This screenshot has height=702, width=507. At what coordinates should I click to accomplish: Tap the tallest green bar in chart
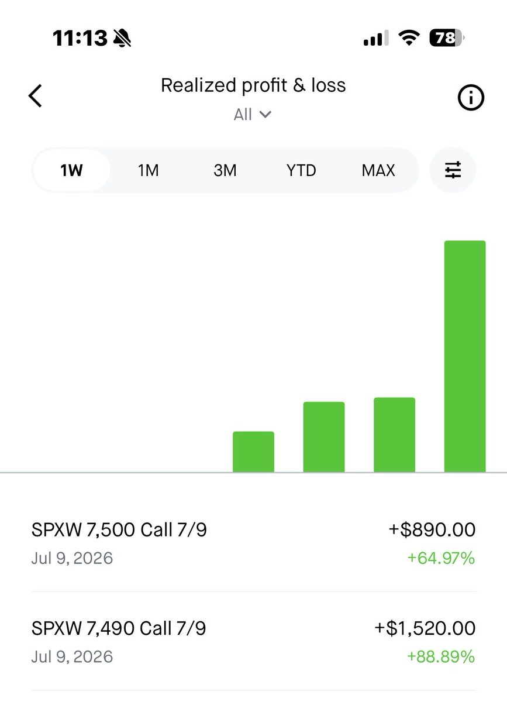point(465,356)
